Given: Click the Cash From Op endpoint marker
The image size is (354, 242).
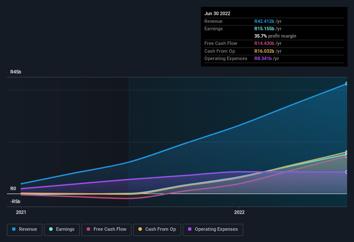Looking at the screenshot, I should point(346,152).
